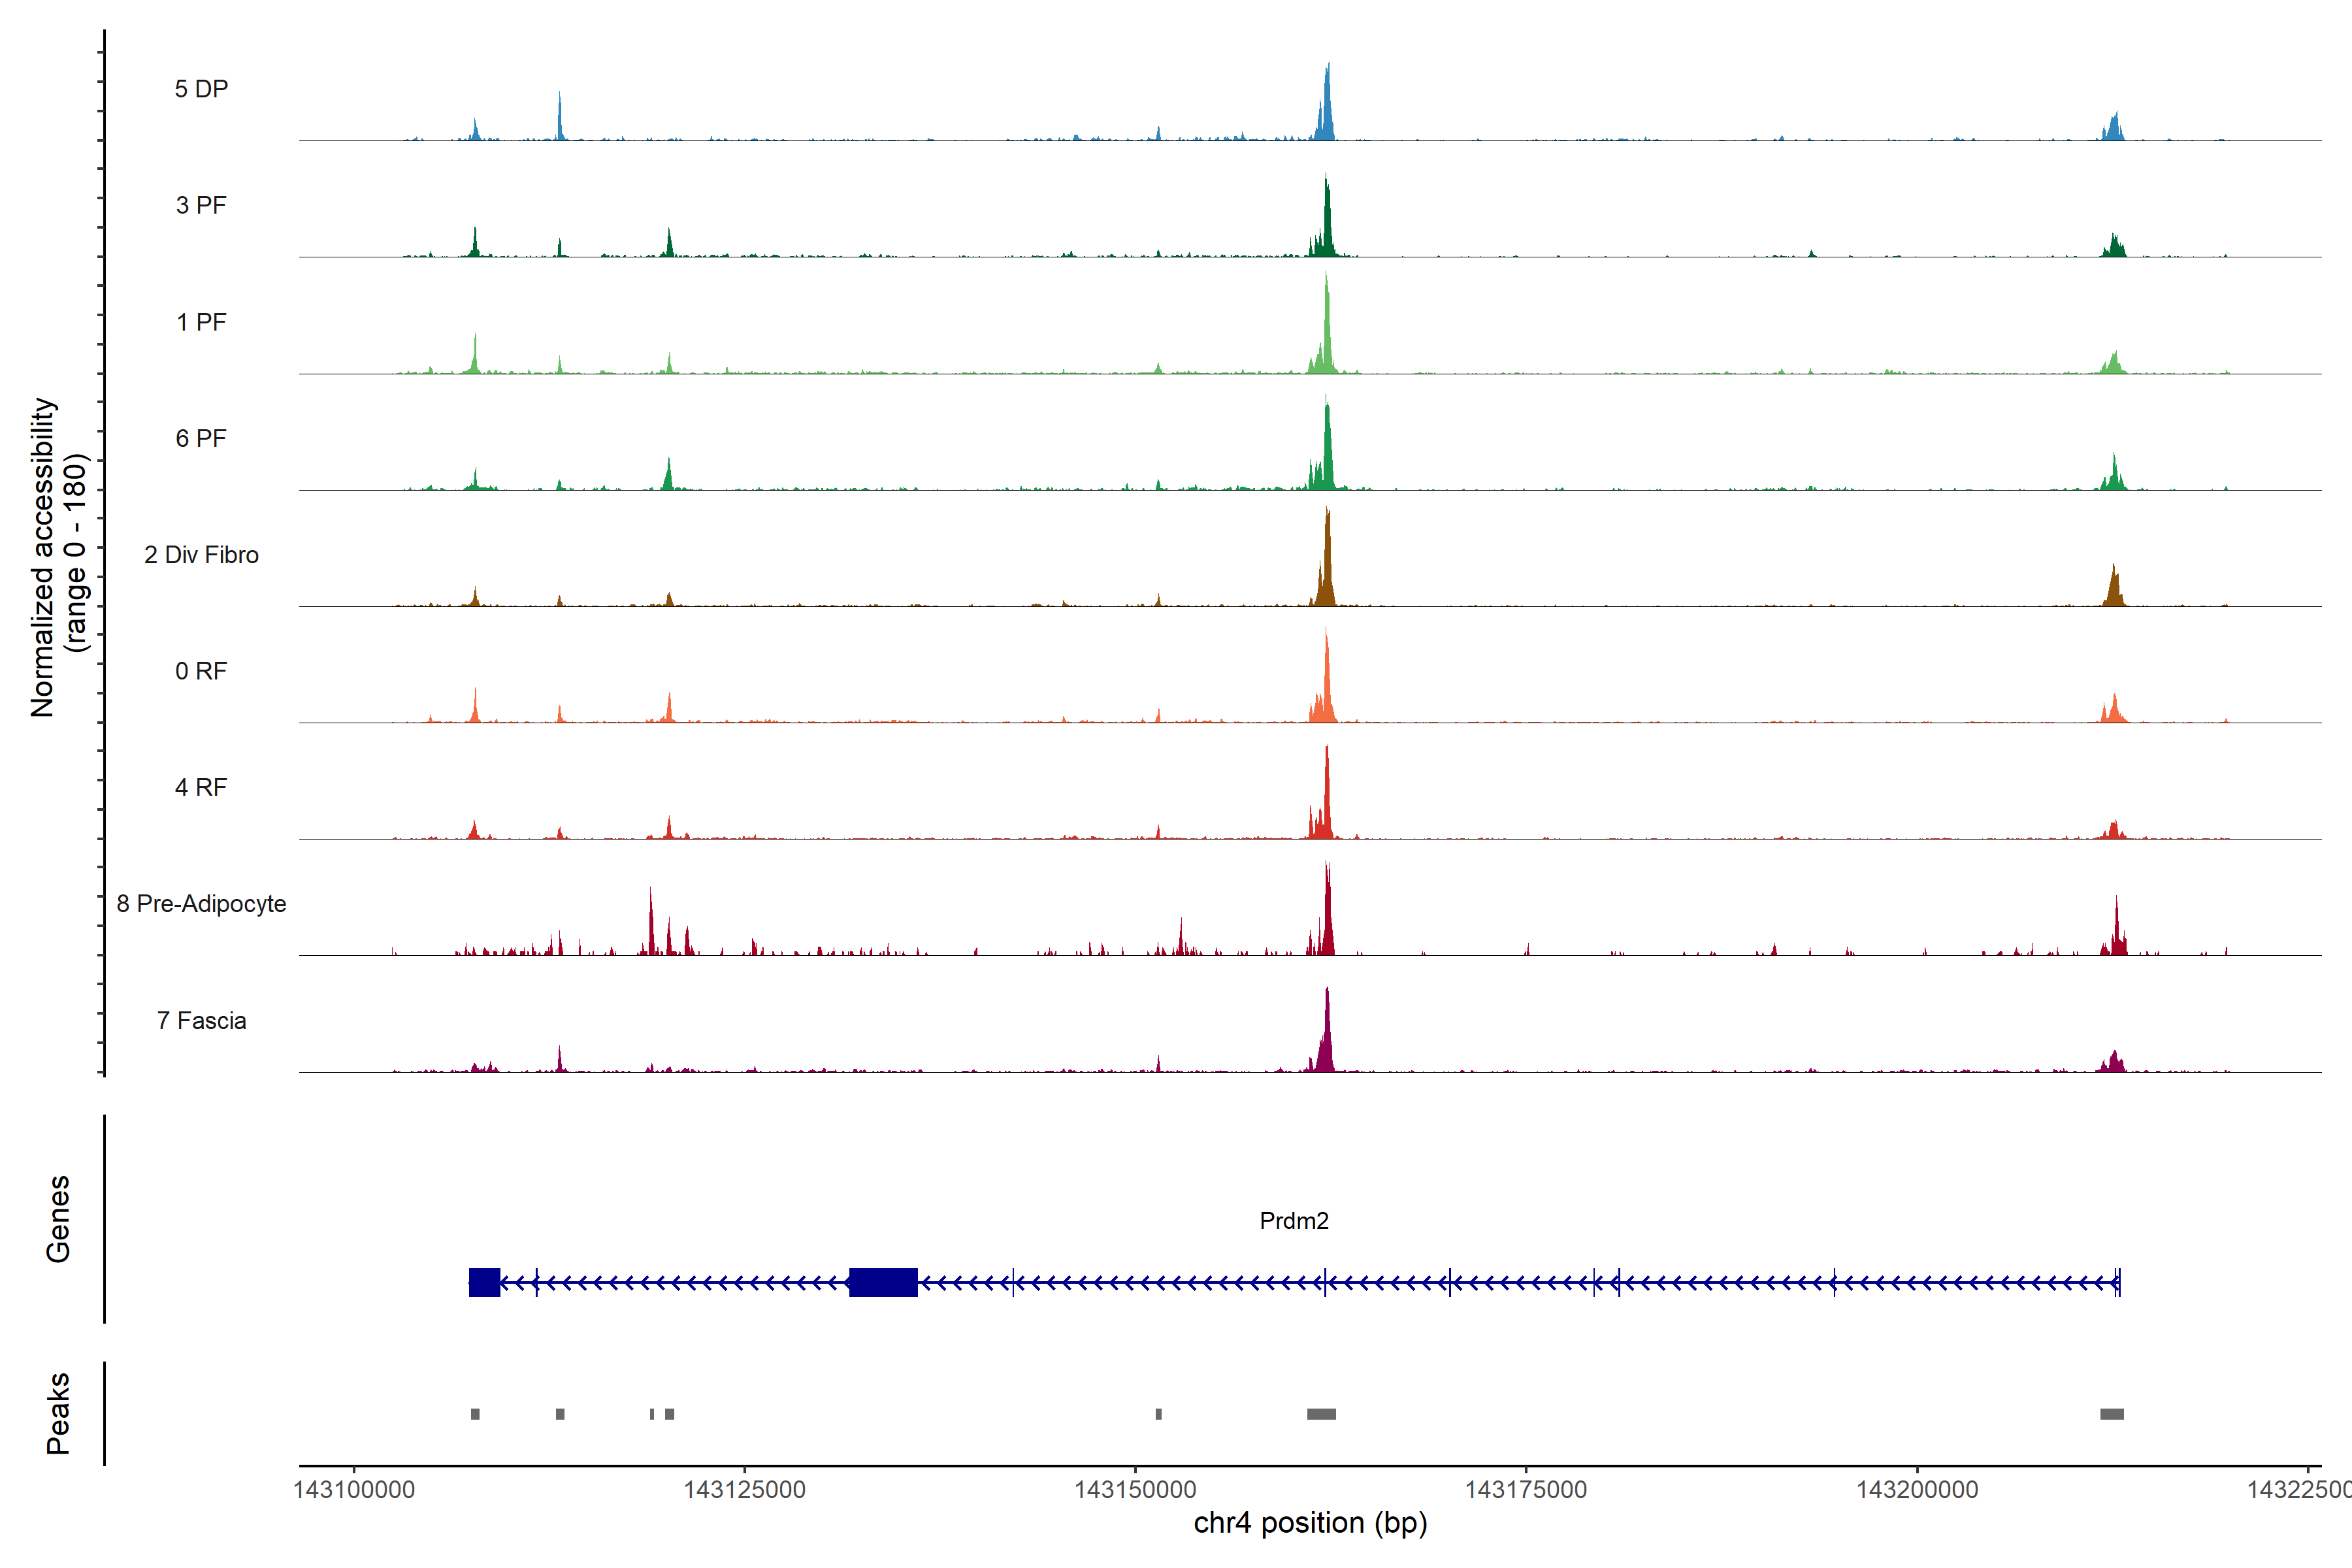Click the 8 Pre-Adipocyte track label

(201, 904)
